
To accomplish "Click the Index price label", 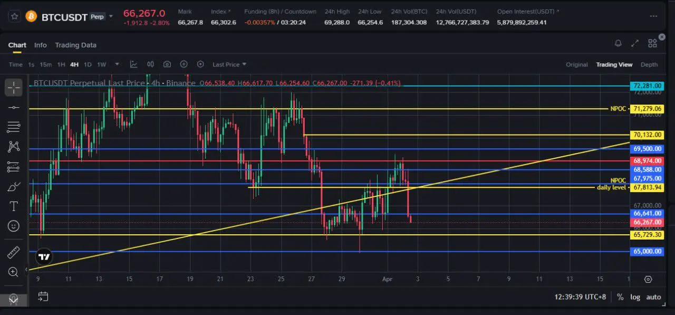I will (x=221, y=11).
